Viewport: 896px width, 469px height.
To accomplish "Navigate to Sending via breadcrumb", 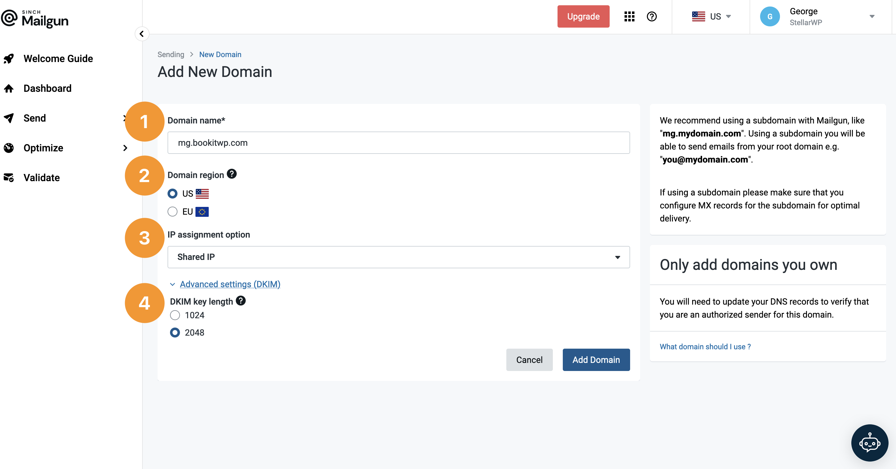I will click(170, 54).
